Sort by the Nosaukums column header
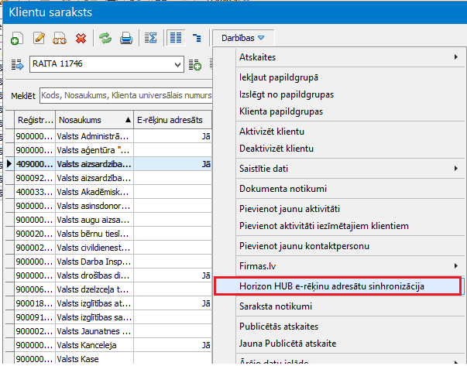Viewport: 467px width, 366px height. pyautogui.click(x=94, y=120)
